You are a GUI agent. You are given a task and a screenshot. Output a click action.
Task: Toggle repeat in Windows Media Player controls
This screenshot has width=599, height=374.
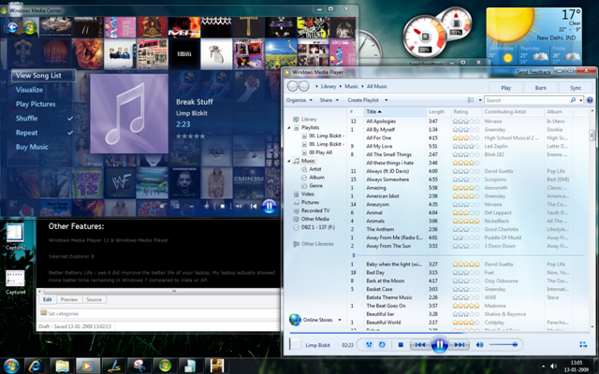click(382, 345)
